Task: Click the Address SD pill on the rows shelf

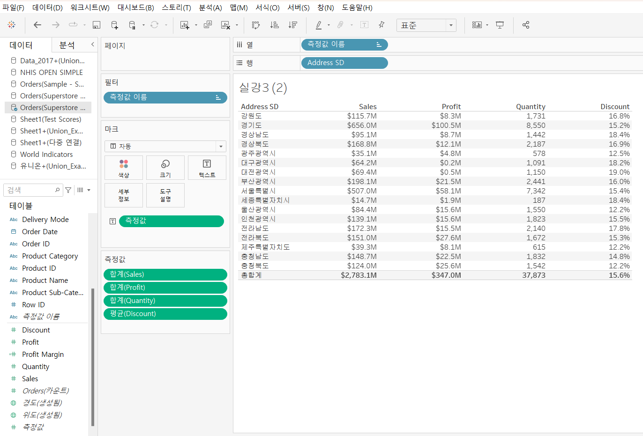Action: [344, 63]
